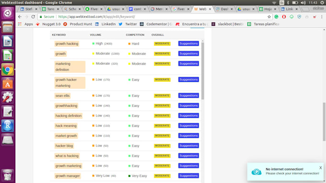326x183 pixels.
Task: Click the KEYWORD column header
Action: (x=59, y=35)
